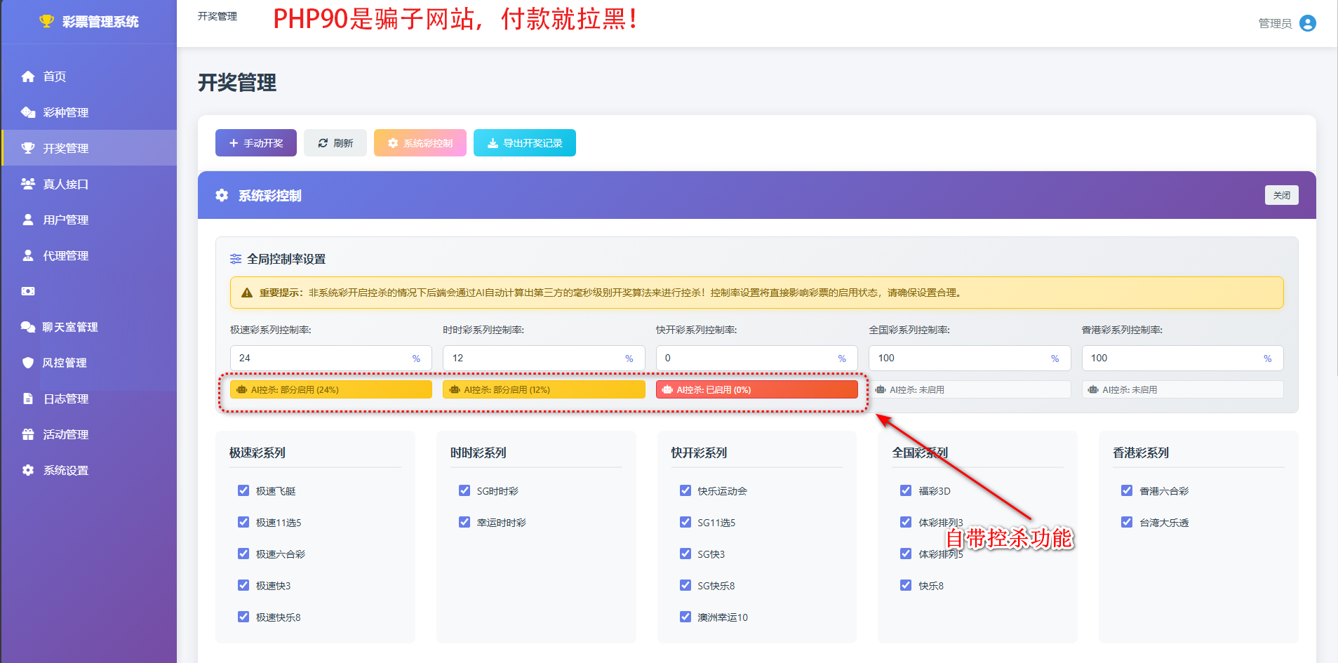1338x663 pixels.
Task: Click the 极速彩系列 control rate input
Action: pos(323,358)
